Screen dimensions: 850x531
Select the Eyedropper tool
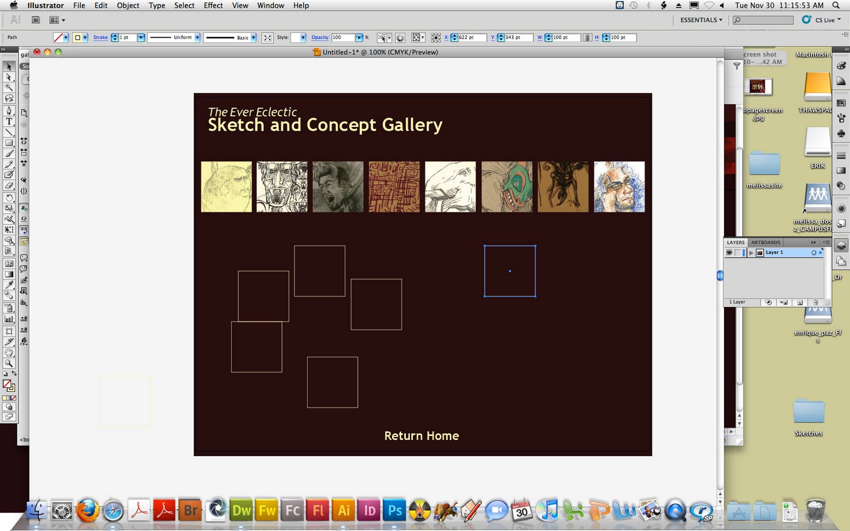tap(9, 285)
